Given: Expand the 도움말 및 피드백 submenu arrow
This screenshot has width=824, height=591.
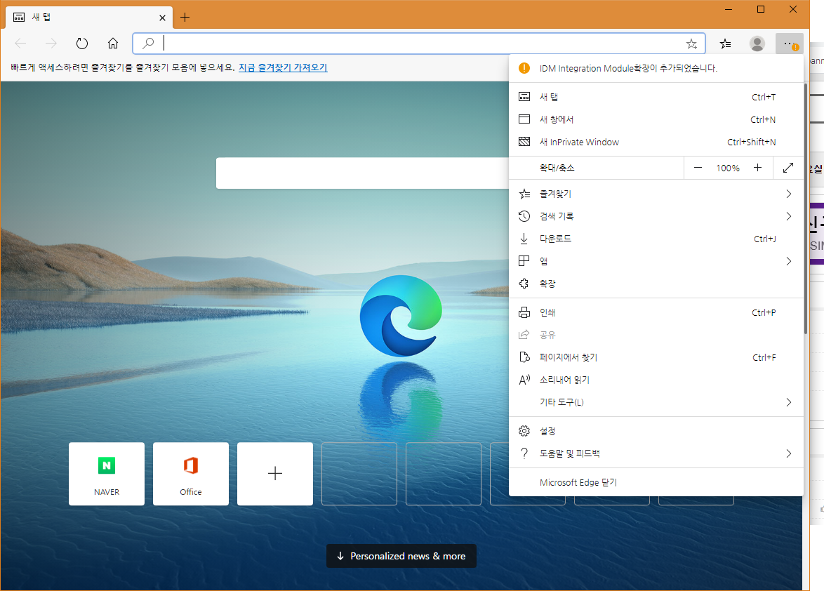Looking at the screenshot, I should tap(789, 453).
